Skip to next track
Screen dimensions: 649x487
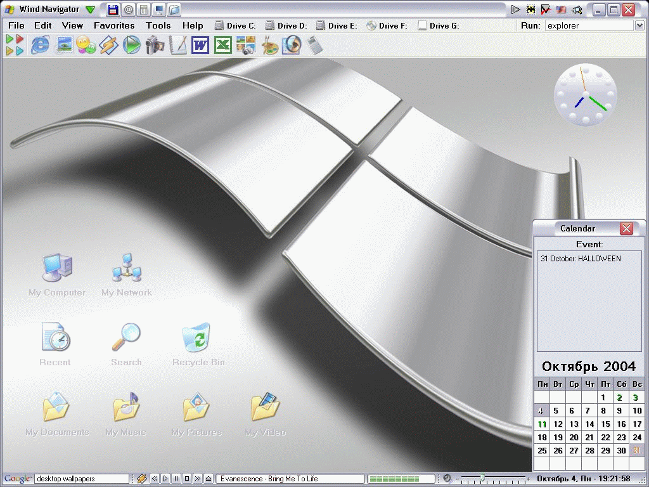[x=198, y=479]
